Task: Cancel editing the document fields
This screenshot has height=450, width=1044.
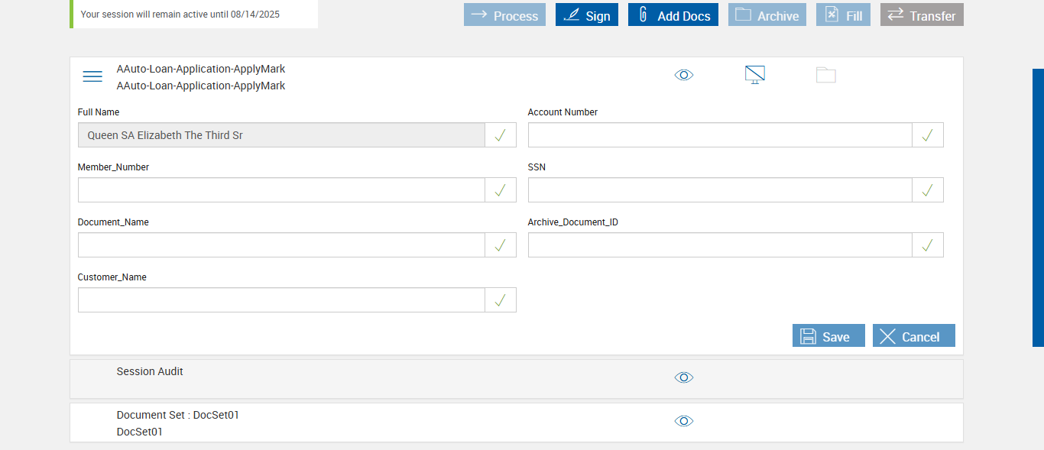Action: pyautogui.click(x=913, y=336)
